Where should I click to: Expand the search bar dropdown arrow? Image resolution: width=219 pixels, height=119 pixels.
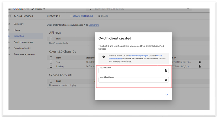point(188,9)
